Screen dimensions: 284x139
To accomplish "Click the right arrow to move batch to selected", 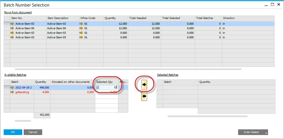I will (144, 85).
